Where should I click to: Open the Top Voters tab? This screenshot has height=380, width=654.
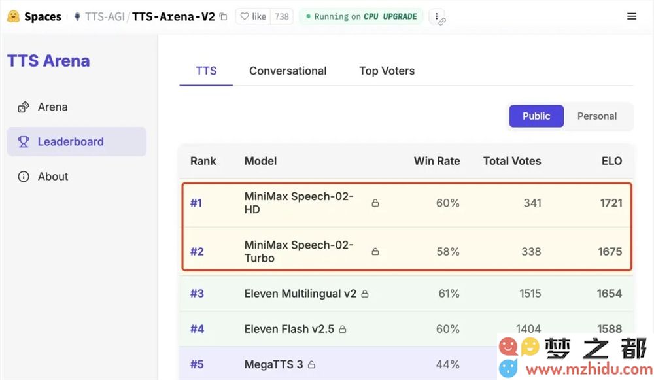387,71
